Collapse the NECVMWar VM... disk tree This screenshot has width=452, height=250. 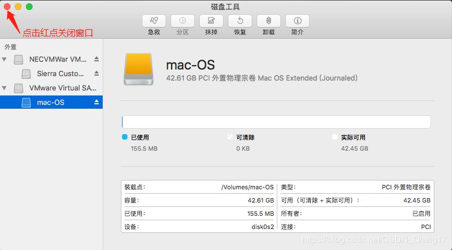click(4, 60)
